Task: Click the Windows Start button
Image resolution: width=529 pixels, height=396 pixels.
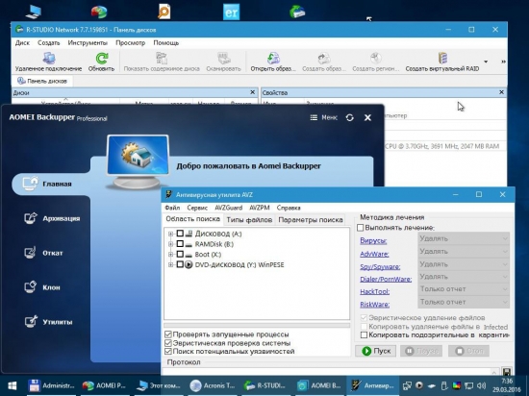Action: point(13,385)
